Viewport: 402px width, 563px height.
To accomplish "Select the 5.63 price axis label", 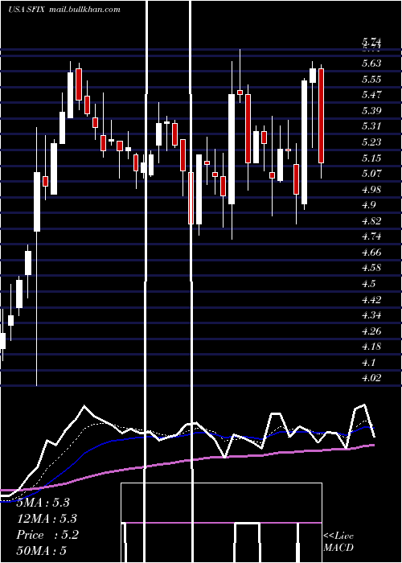I will (371, 64).
